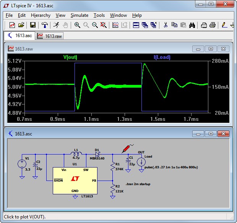
Task: Click the 4.7µ inductor value text
Action: [x=76, y=158]
